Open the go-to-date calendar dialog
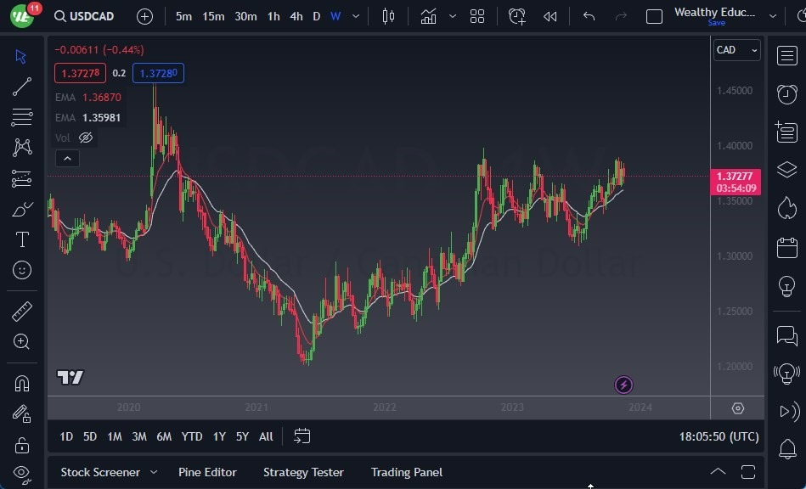The width and height of the screenshot is (806, 489). point(302,436)
